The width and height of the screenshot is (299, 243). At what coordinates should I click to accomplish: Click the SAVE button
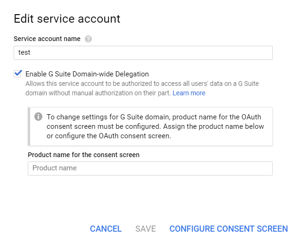[145, 229]
